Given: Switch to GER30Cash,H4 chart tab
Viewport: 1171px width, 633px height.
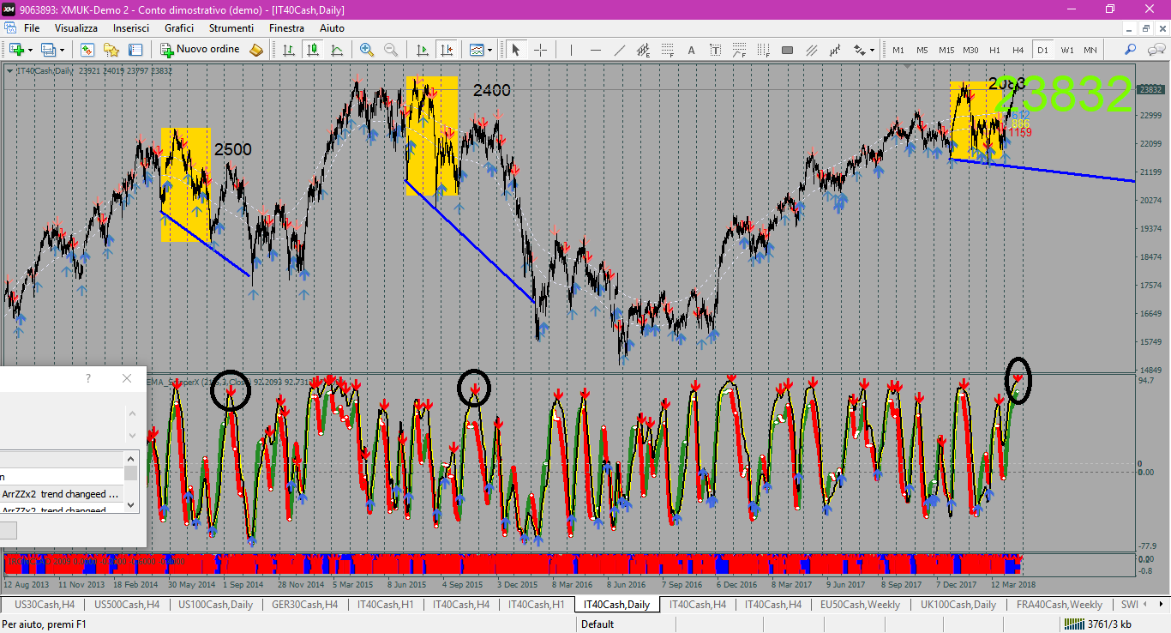Looking at the screenshot, I should pyautogui.click(x=305, y=605).
